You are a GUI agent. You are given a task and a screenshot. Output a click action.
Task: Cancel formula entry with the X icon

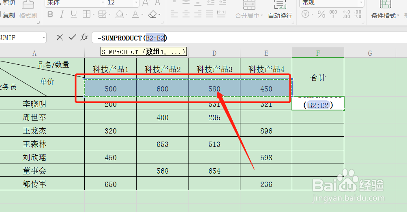click(x=60, y=38)
